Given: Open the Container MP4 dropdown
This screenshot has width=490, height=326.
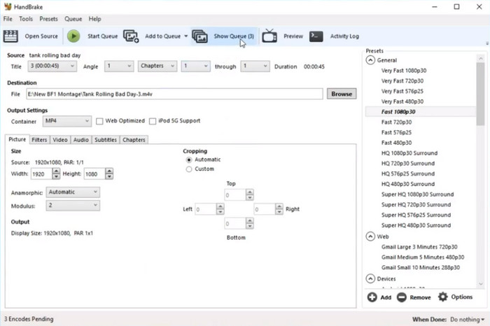Looking at the screenshot, I should [x=67, y=121].
